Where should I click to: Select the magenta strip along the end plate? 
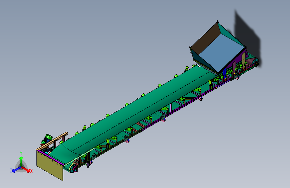tap(51, 158)
